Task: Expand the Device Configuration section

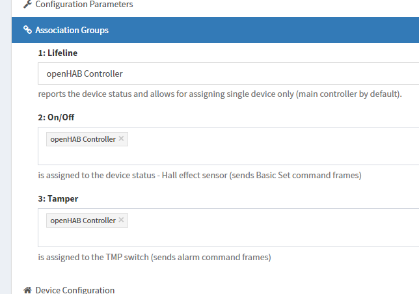Action: click(75, 290)
